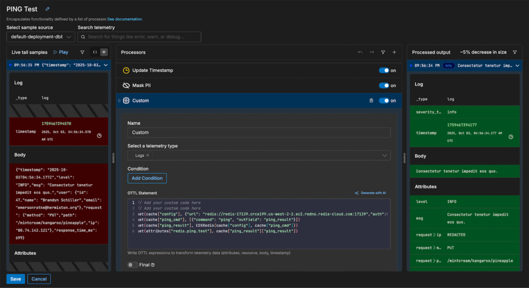This screenshot has width=529, height=288.
Task: Click the undo arrow in Processors header
Action: click(360, 52)
